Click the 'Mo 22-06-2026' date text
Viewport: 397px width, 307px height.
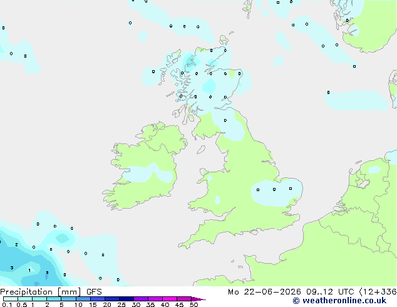coord(264,292)
